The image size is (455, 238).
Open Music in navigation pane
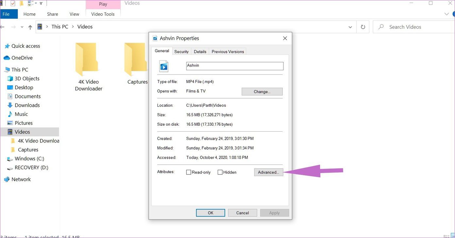(21, 114)
